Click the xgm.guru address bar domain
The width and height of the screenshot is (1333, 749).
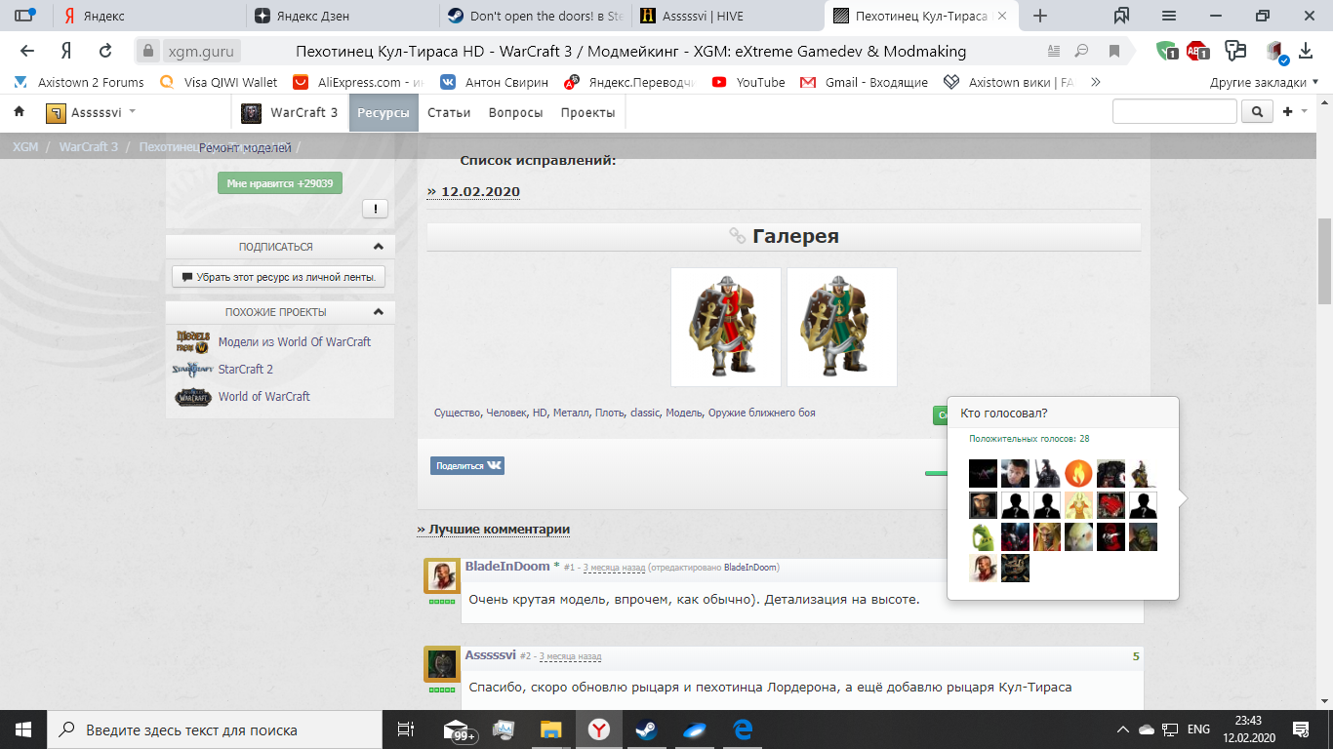click(202, 52)
